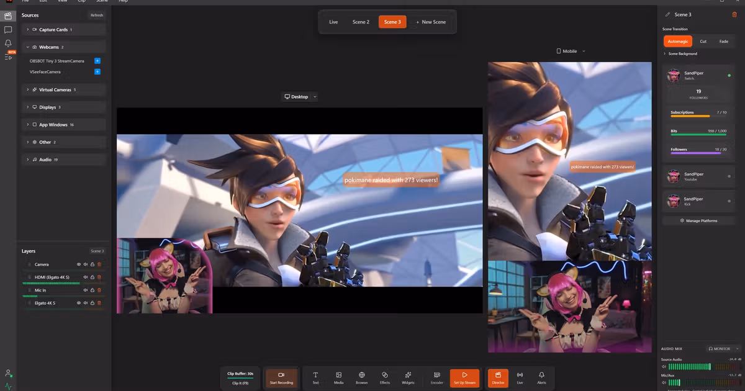Viewport: 745px width, 391px height.
Task: Expand the Other source group
Action: (x=63, y=142)
